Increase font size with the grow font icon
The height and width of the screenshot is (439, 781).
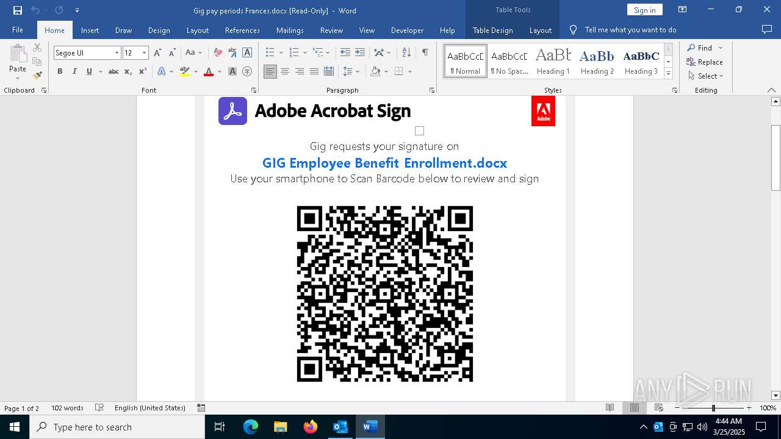tap(157, 53)
